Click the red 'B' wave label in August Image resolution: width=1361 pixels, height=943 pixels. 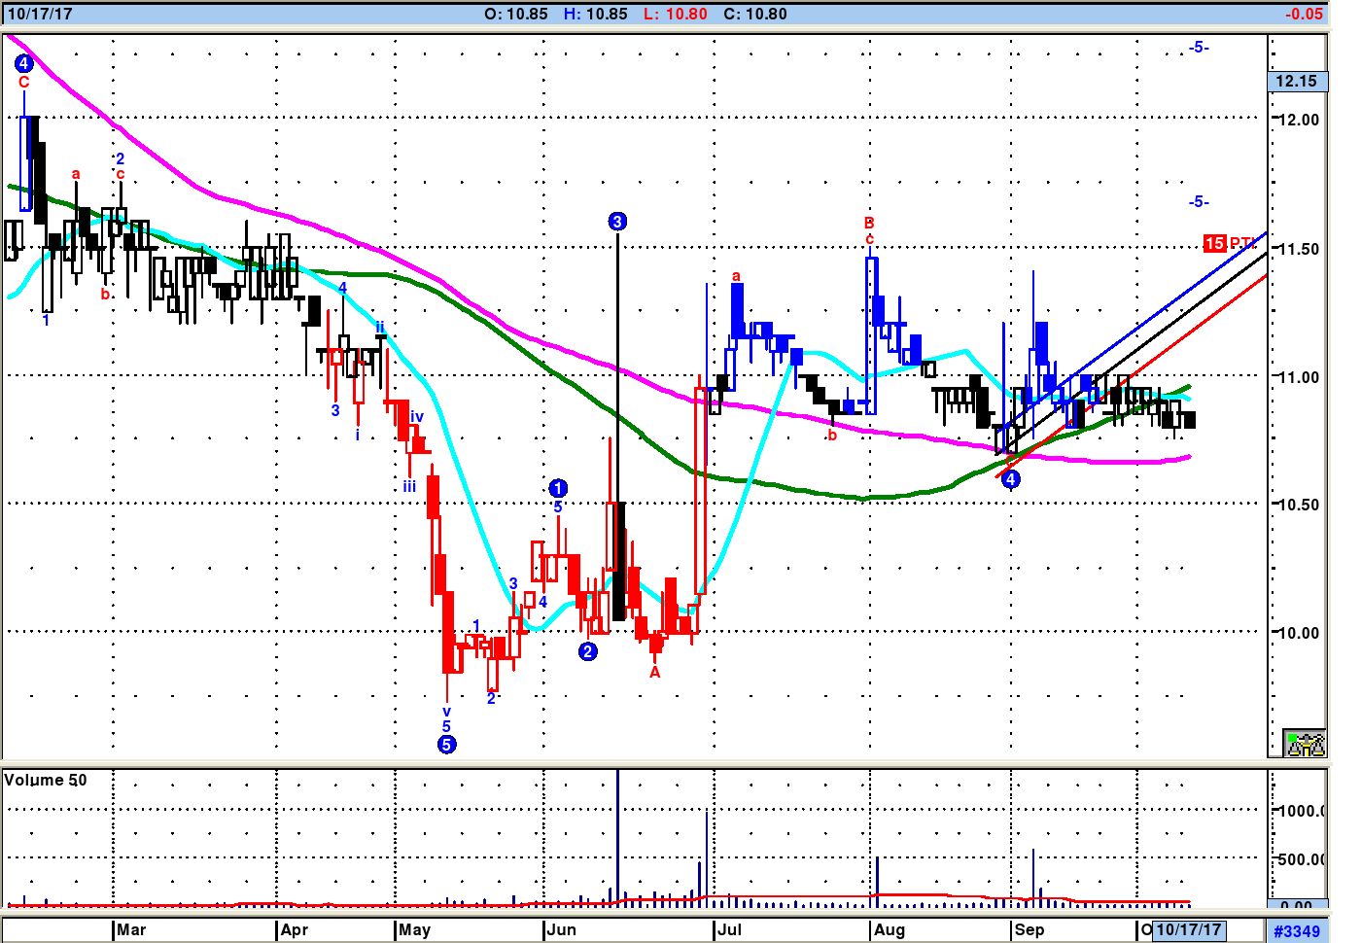coord(869,224)
